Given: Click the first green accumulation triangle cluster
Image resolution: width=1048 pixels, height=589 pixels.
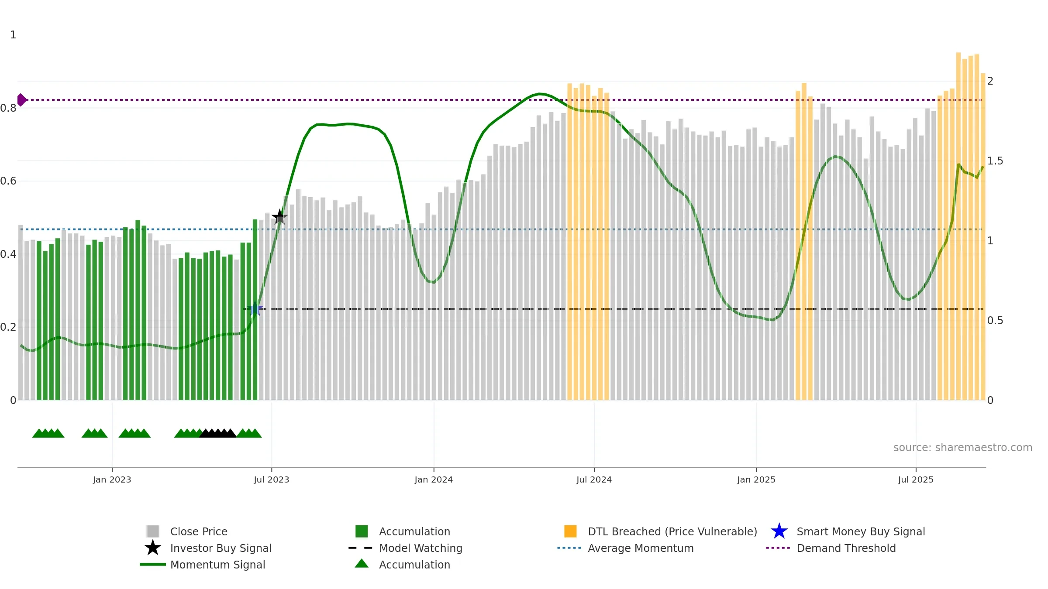Looking at the screenshot, I should point(48,433).
